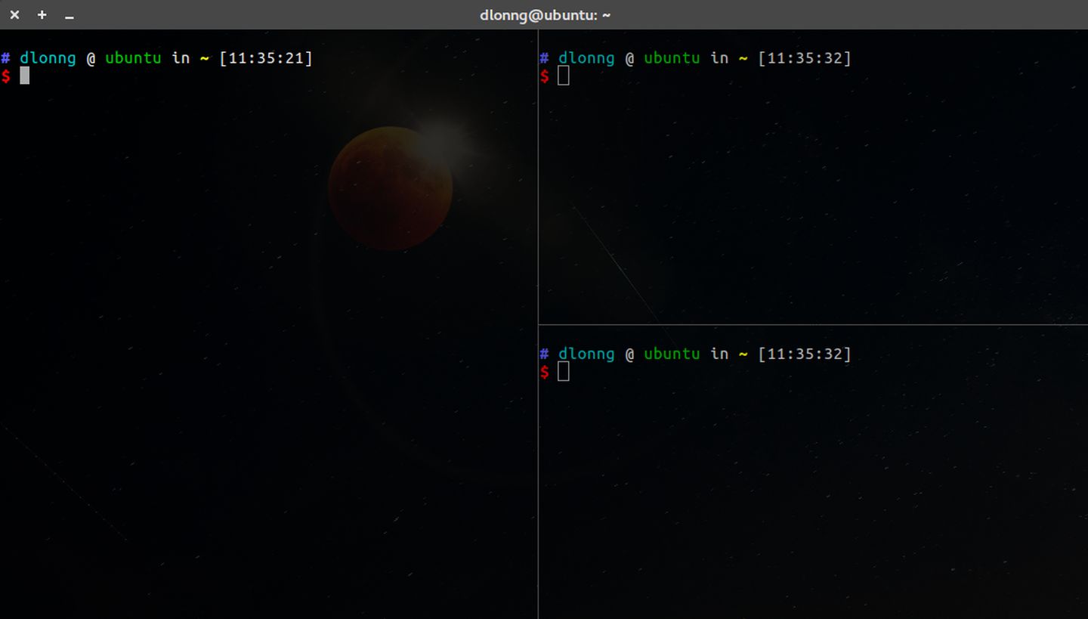Click the minus minimize icon in title bar
1088x619 pixels.
tap(69, 16)
